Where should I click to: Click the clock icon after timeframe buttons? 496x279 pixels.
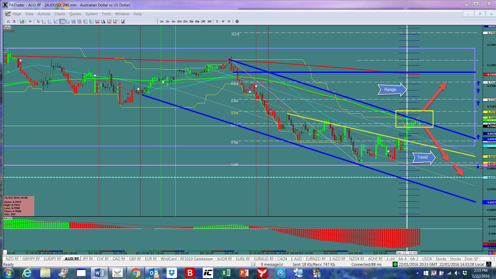[237, 21]
